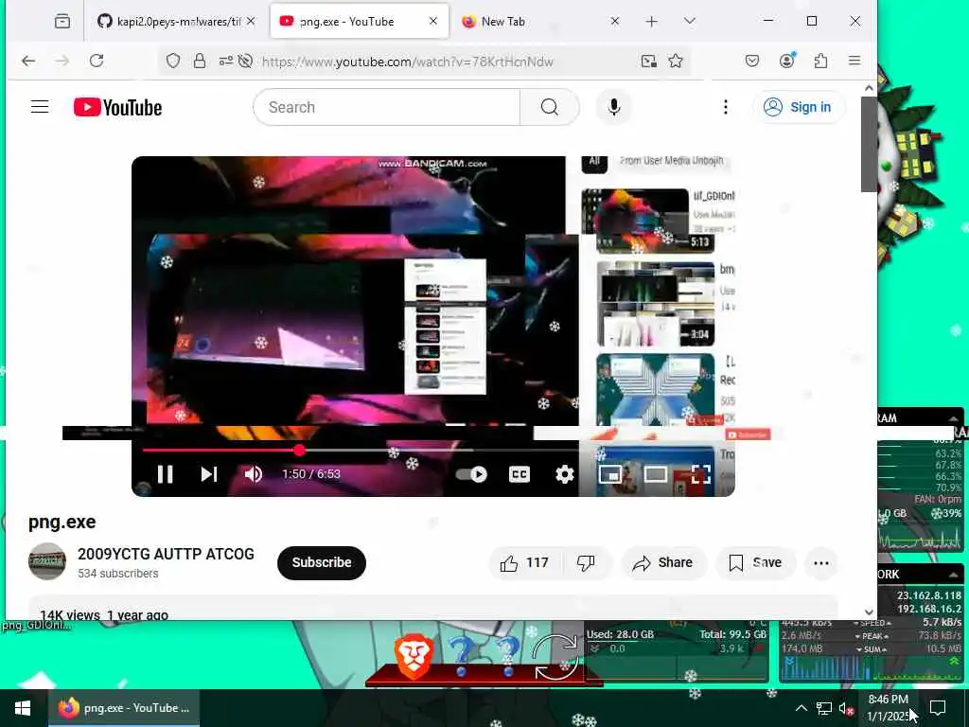Close the GitHub tab
The width and height of the screenshot is (969, 727).
[x=250, y=21]
